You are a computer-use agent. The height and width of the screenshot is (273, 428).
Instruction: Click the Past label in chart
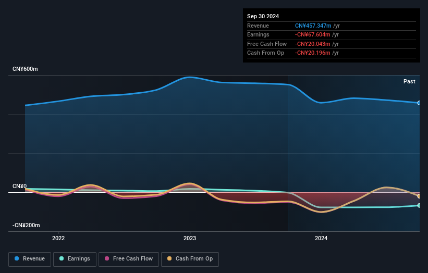coord(409,81)
